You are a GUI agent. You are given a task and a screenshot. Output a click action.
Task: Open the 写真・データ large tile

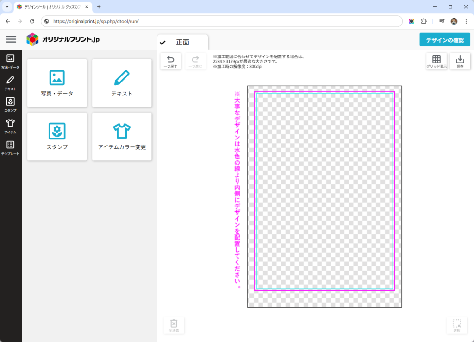click(57, 83)
